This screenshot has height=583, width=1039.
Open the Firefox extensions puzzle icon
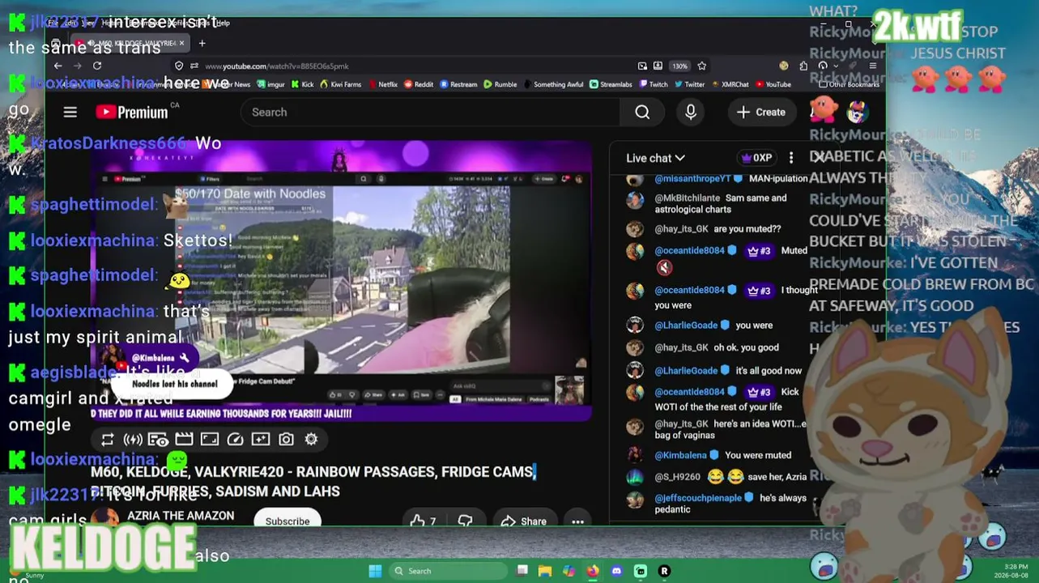click(x=803, y=66)
